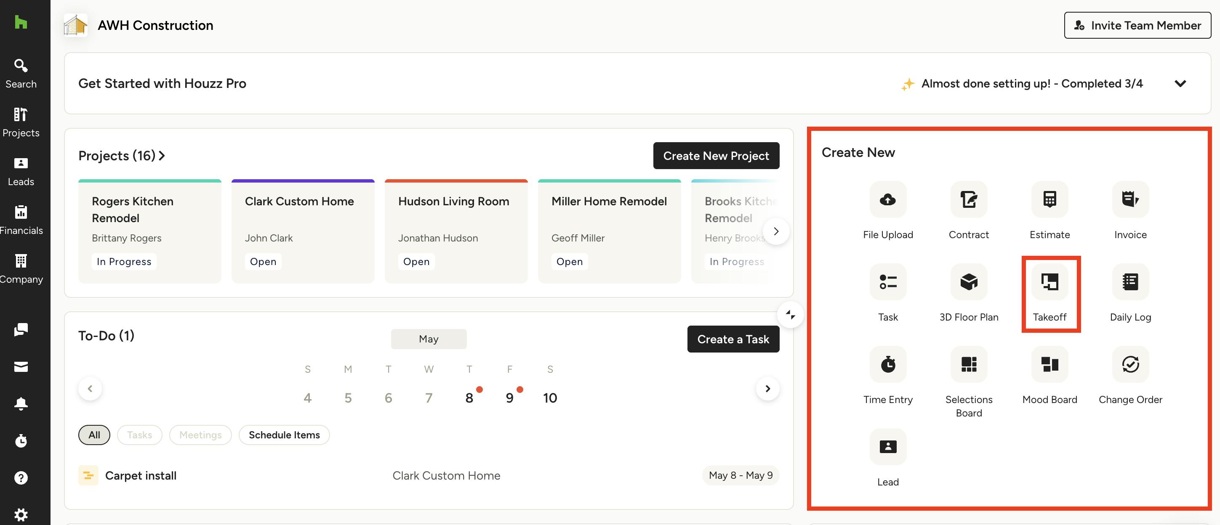Start a new Mood Board

[1049, 365]
